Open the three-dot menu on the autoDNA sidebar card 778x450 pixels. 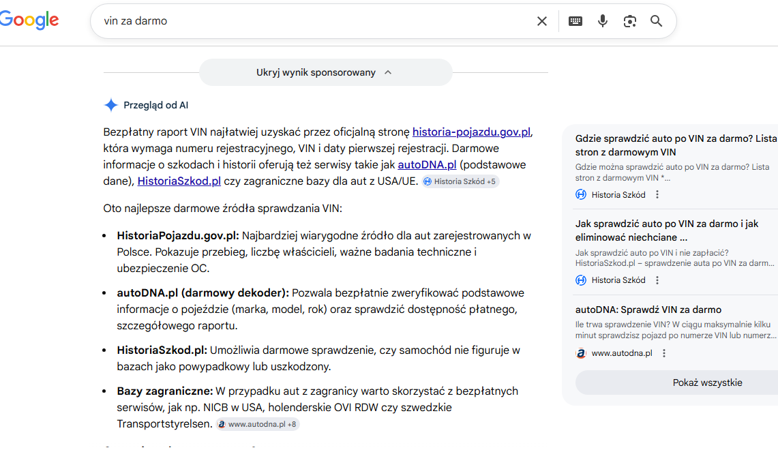(x=663, y=352)
